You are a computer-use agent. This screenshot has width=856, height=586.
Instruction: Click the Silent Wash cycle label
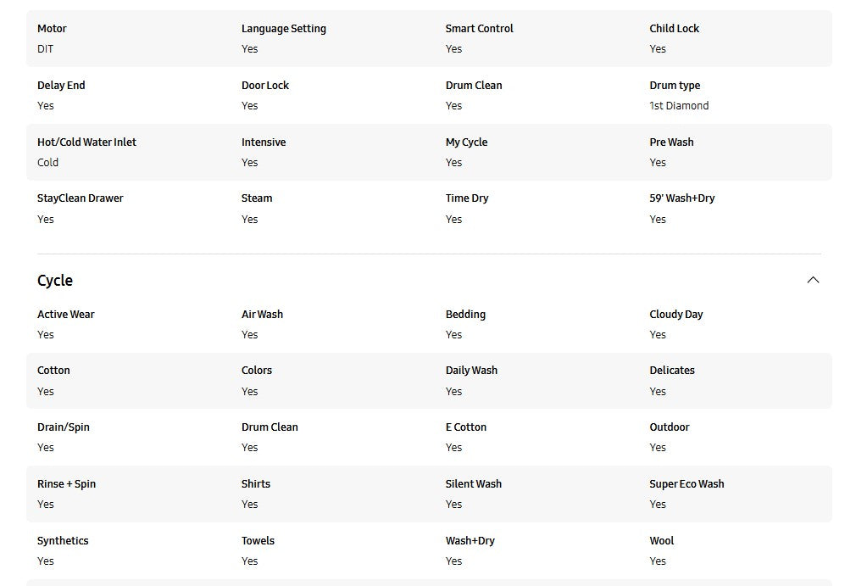[473, 484]
